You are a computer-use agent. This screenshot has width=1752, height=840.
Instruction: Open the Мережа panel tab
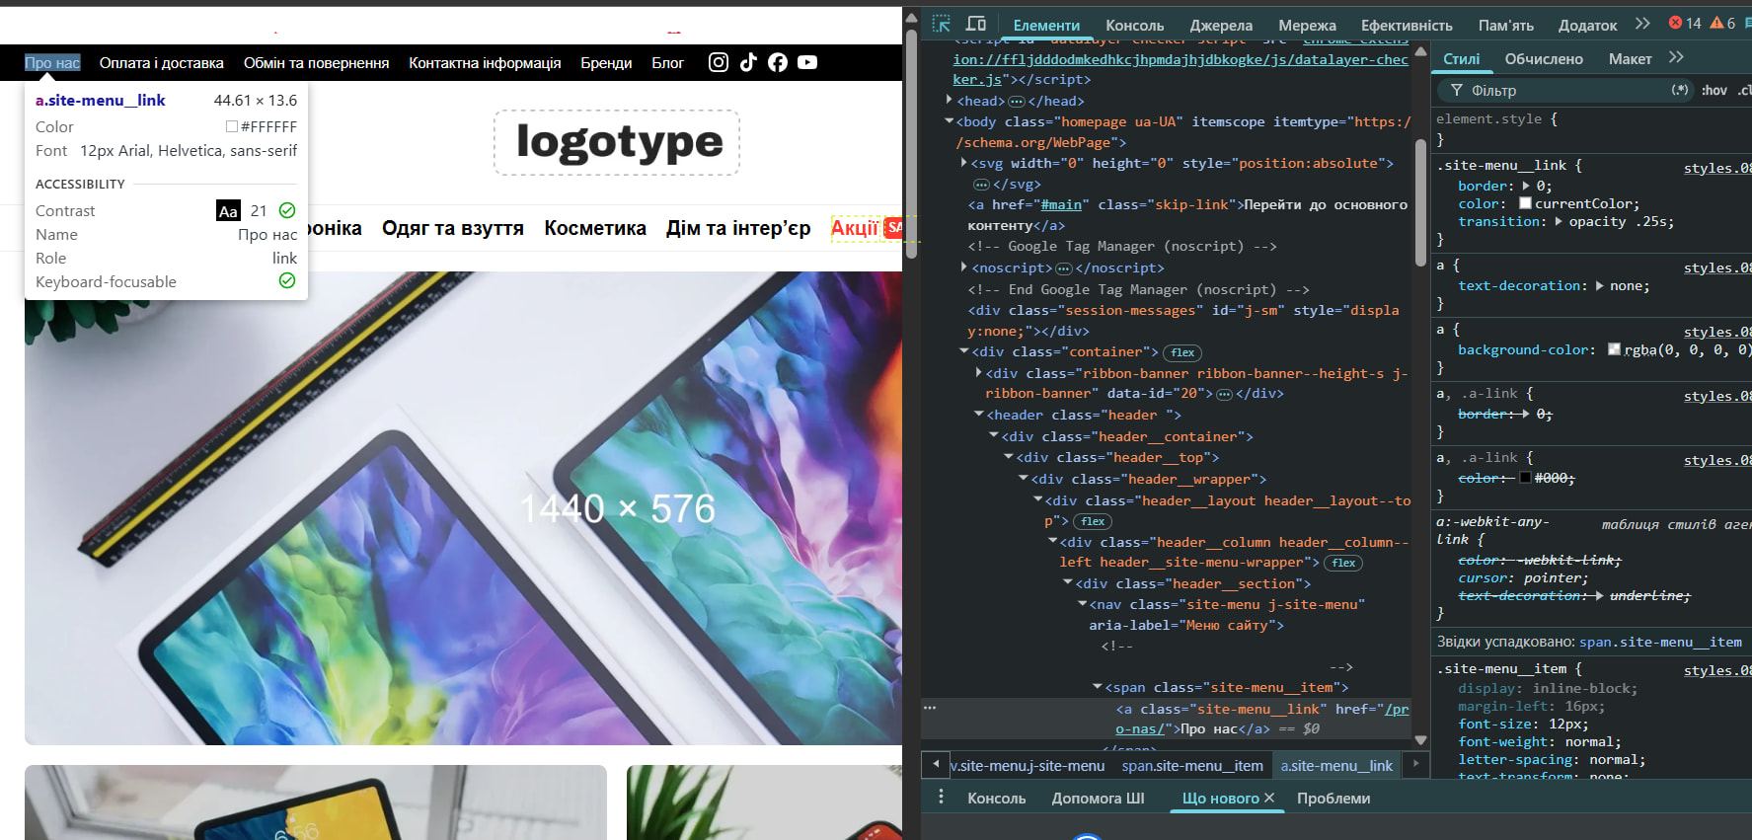click(x=1307, y=26)
